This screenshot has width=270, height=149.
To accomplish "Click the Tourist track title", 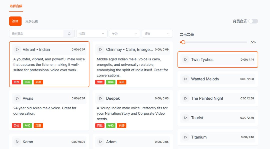I will 197,118.
